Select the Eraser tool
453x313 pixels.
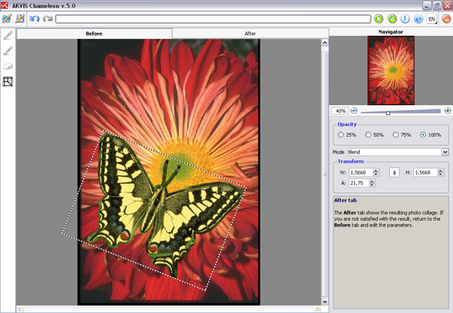tap(8, 66)
